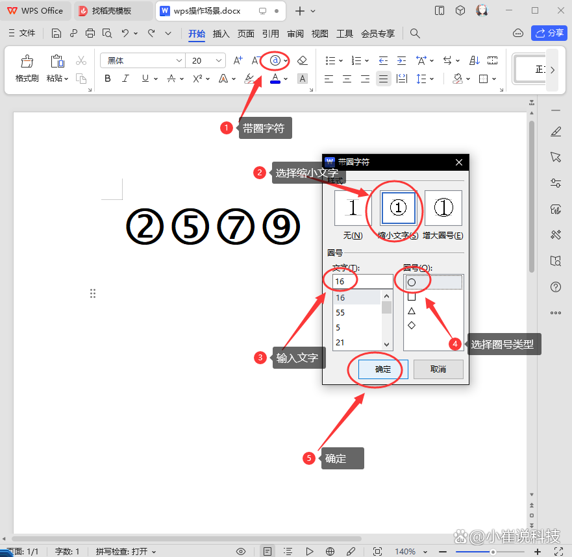Click the font color swatch A

pyautogui.click(x=275, y=79)
